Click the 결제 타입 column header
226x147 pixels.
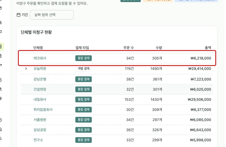(82, 48)
